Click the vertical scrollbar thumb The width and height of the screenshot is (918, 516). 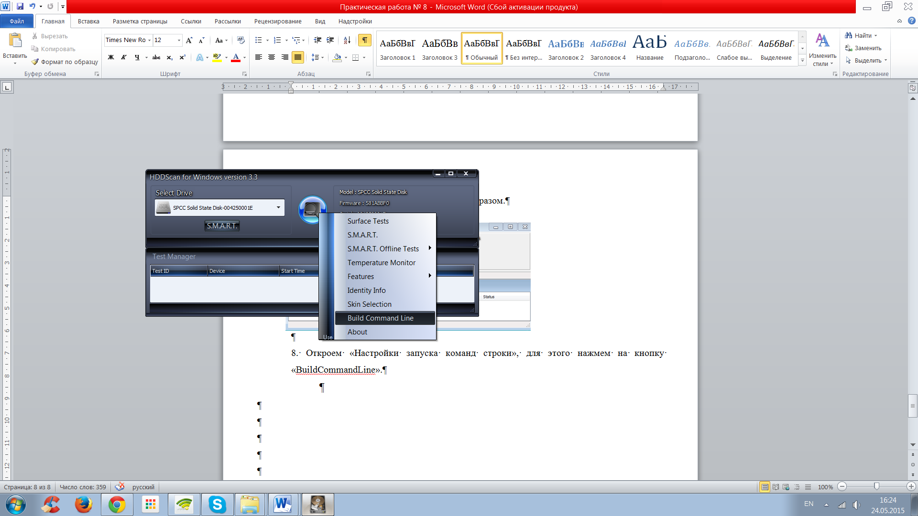point(913,406)
